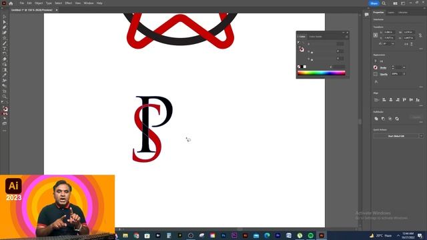Open the Search magnifier icon at top right
The height and width of the screenshot is (240, 427).
(384, 3)
